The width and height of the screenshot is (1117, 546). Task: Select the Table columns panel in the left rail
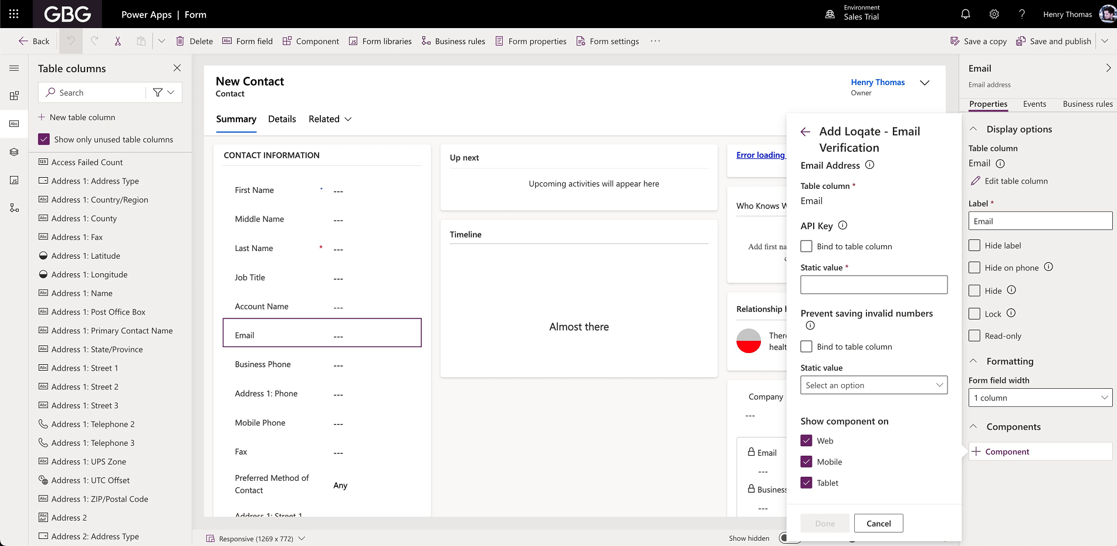[x=14, y=124]
